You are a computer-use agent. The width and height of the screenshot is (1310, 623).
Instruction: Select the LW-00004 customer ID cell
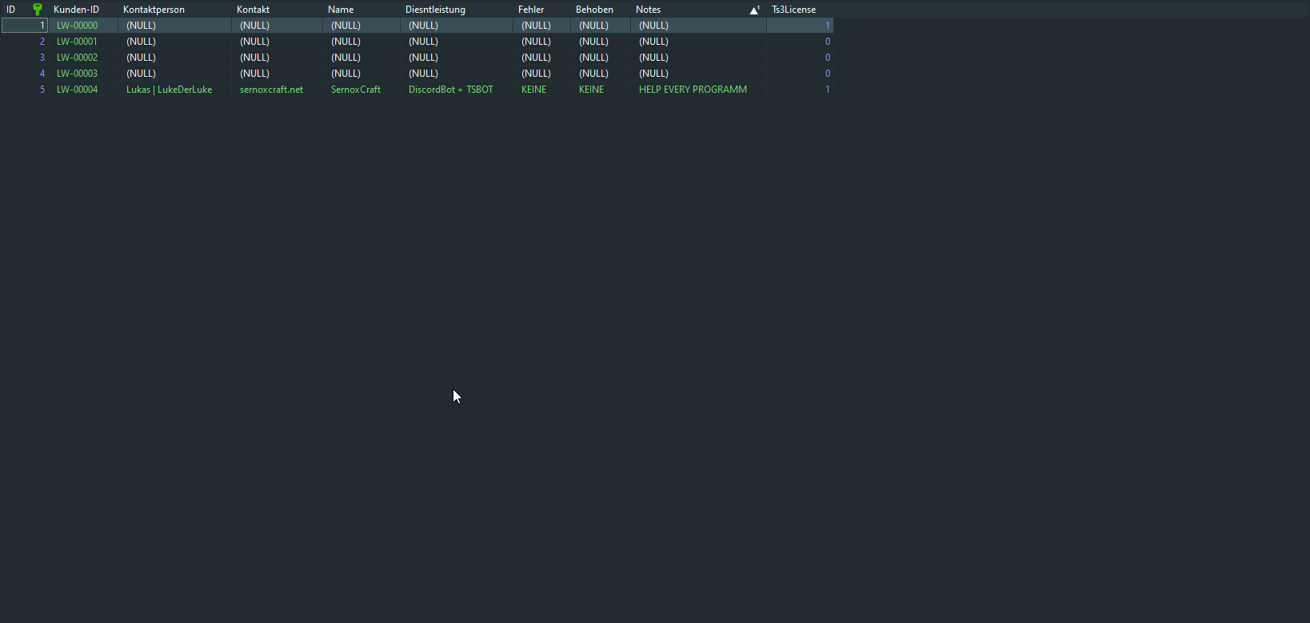78,90
